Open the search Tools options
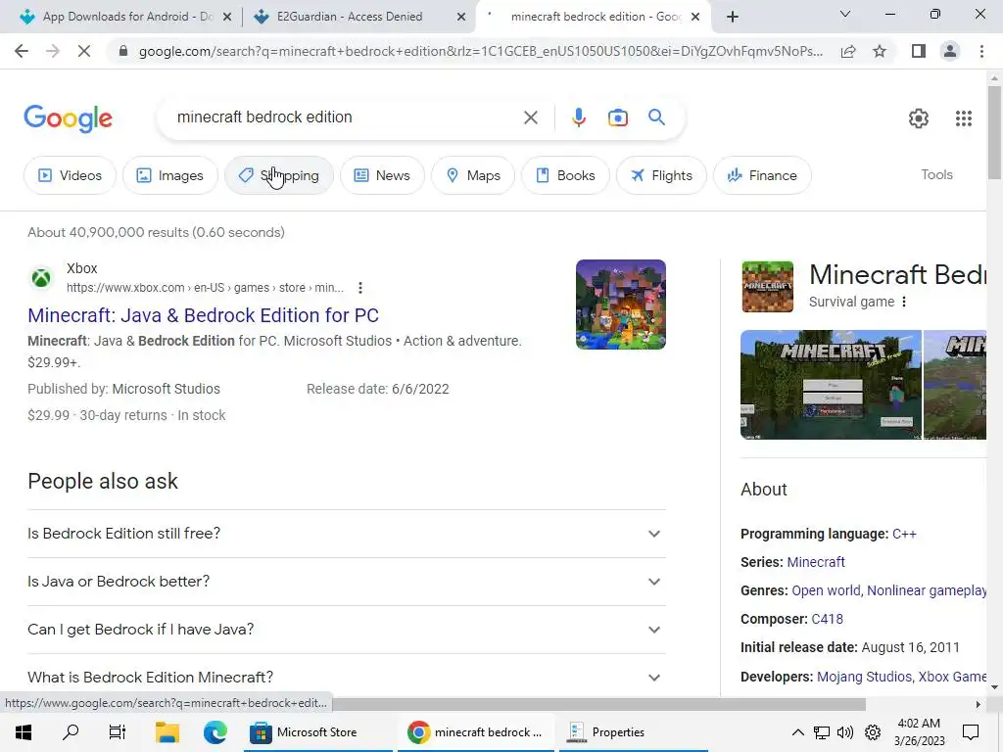 (x=936, y=174)
